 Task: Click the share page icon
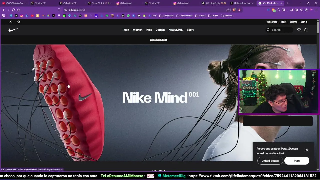(x=228, y=10)
